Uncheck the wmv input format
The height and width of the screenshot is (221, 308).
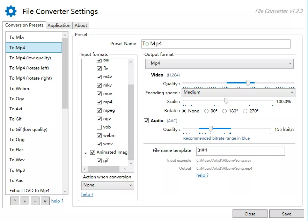click(99, 144)
